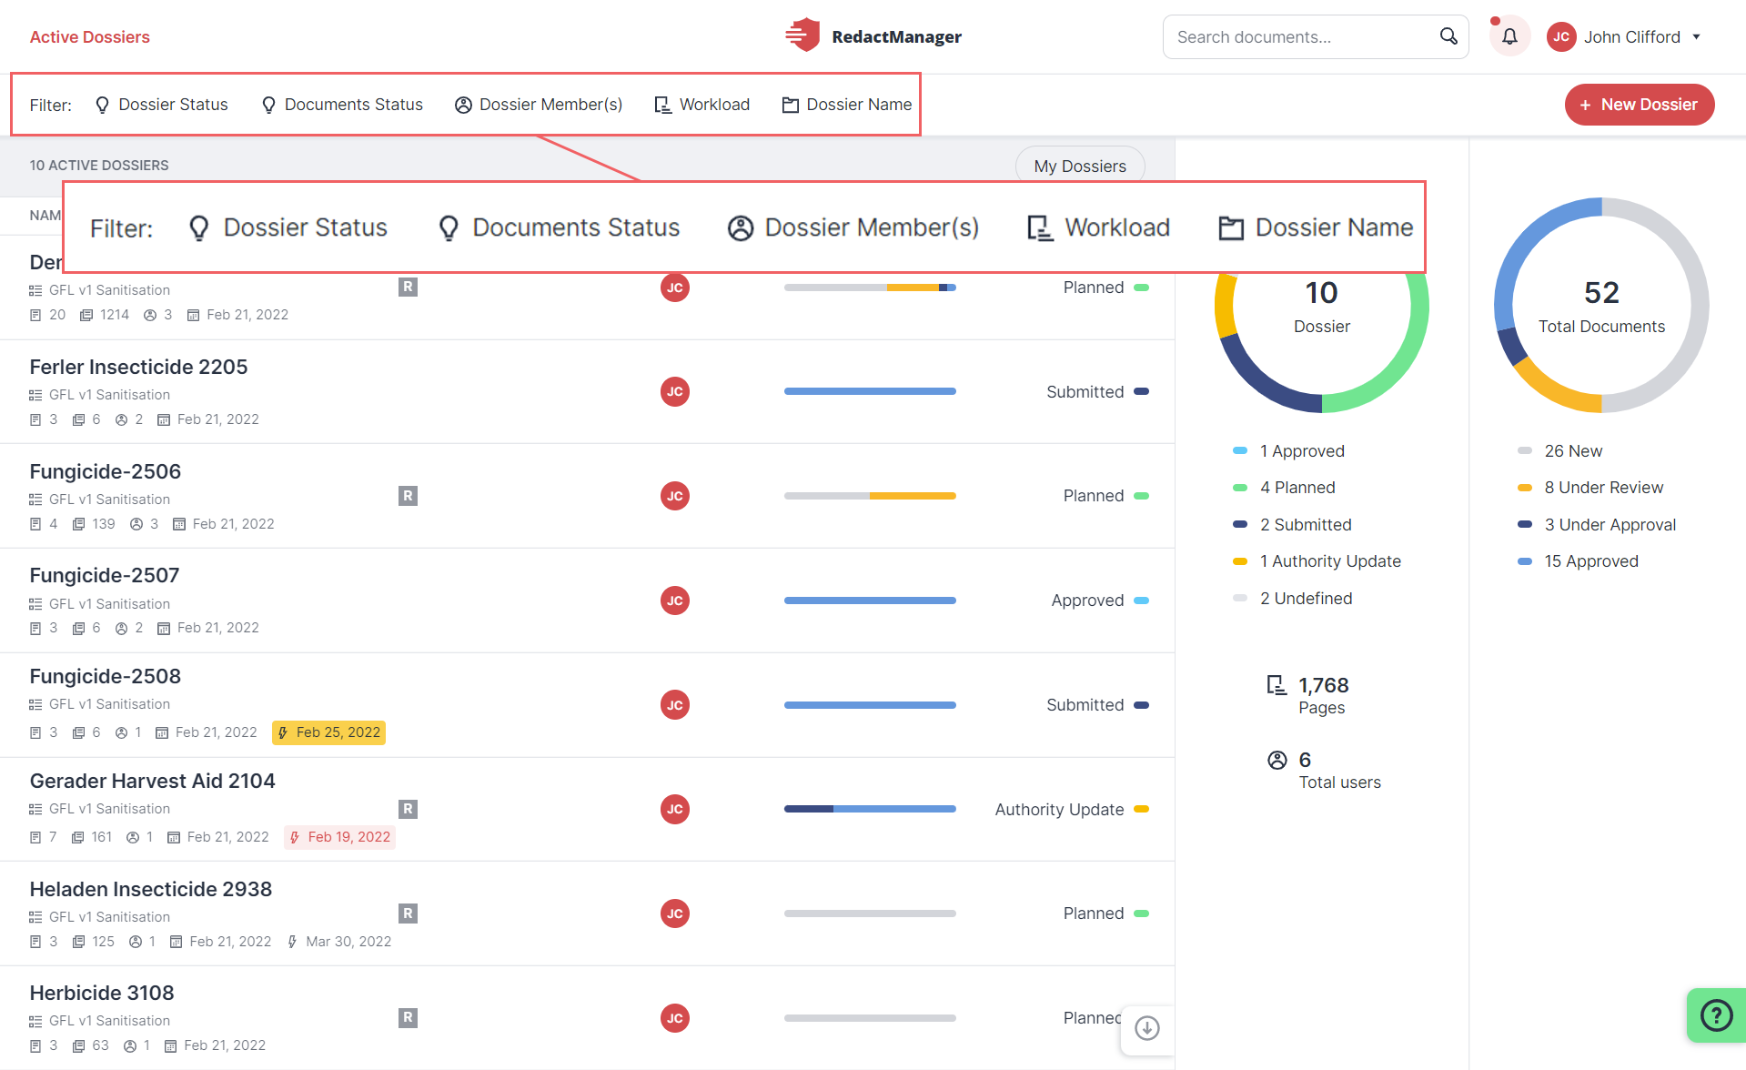Toggle the My Dossiers quick filter
Image resolution: width=1746 pixels, height=1070 pixels.
(1080, 166)
